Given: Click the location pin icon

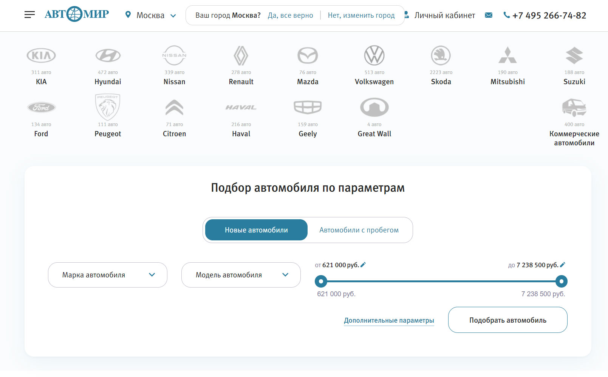Looking at the screenshot, I should pyautogui.click(x=128, y=15).
